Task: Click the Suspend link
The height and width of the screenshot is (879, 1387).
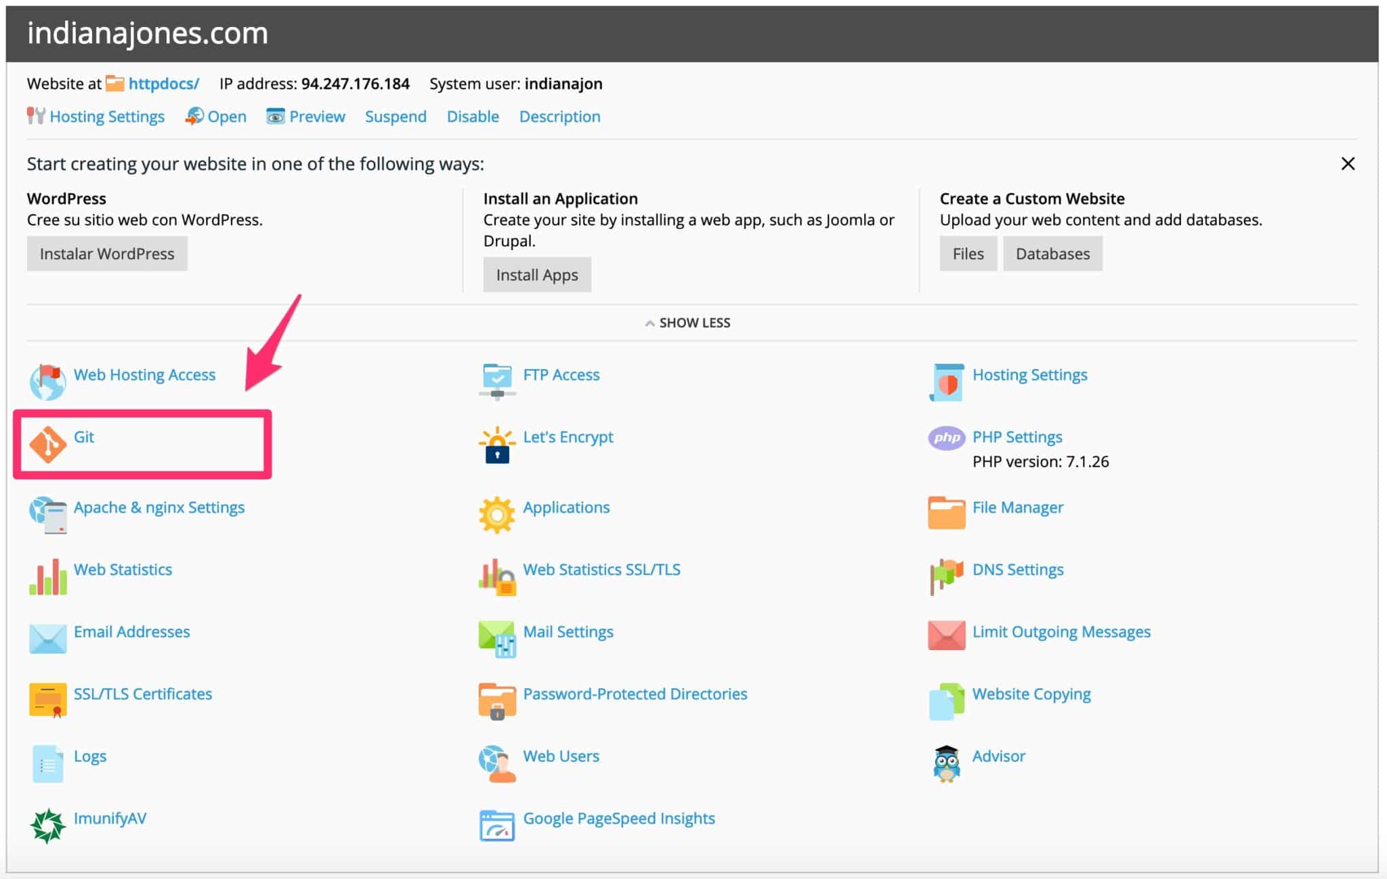Action: pyautogui.click(x=396, y=116)
